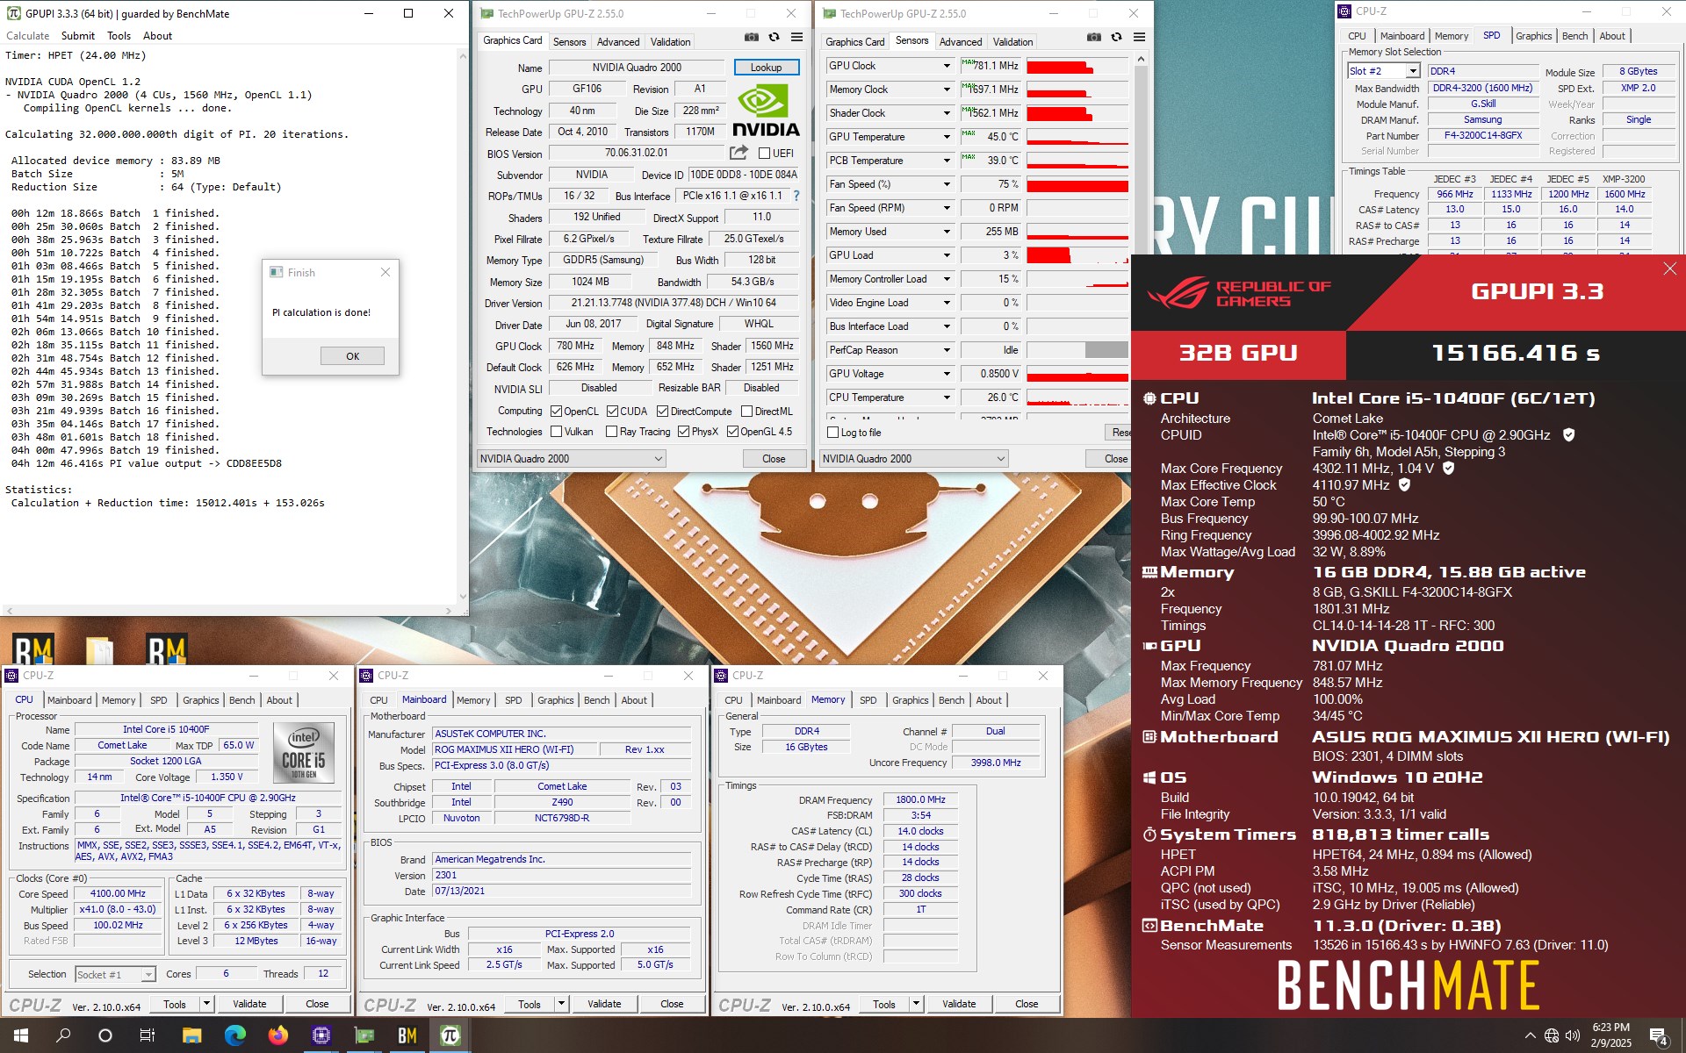The image size is (1686, 1053).
Task: Click the Bus Interface question mark icon
Action: click(x=796, y=196)
